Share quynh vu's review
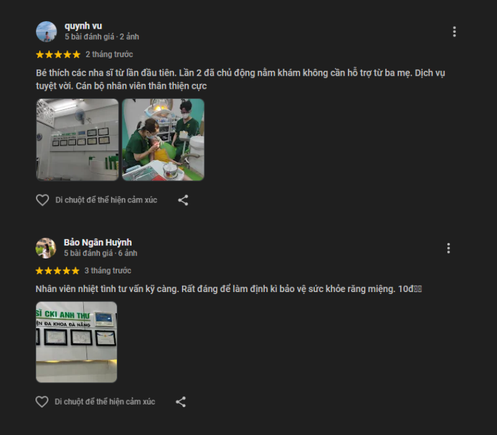This screenshot has height=435, width=497. (183, 200)
